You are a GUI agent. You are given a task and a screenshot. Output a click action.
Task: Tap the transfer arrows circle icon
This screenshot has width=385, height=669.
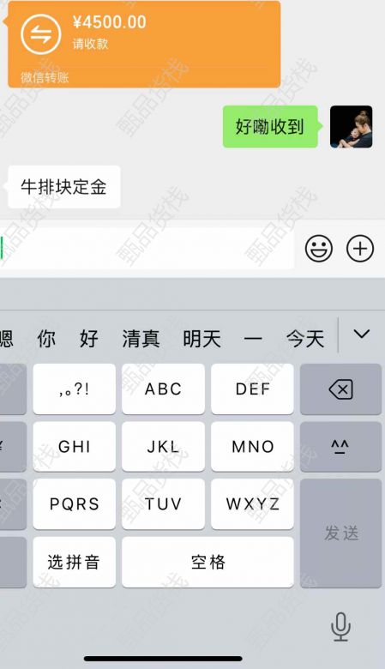pos(41,34)
